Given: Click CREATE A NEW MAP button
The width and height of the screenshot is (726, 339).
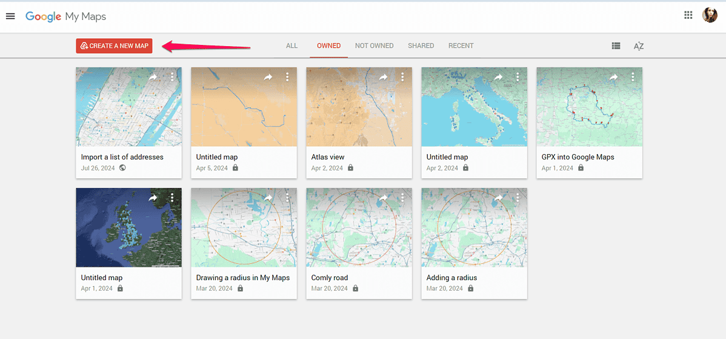Looking at the screenshot, I should 114,46.
